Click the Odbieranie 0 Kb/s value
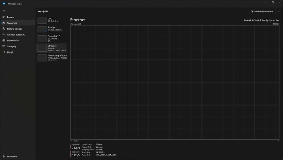The height and width of the screenshot is (160, 283). tap(76, 155)
